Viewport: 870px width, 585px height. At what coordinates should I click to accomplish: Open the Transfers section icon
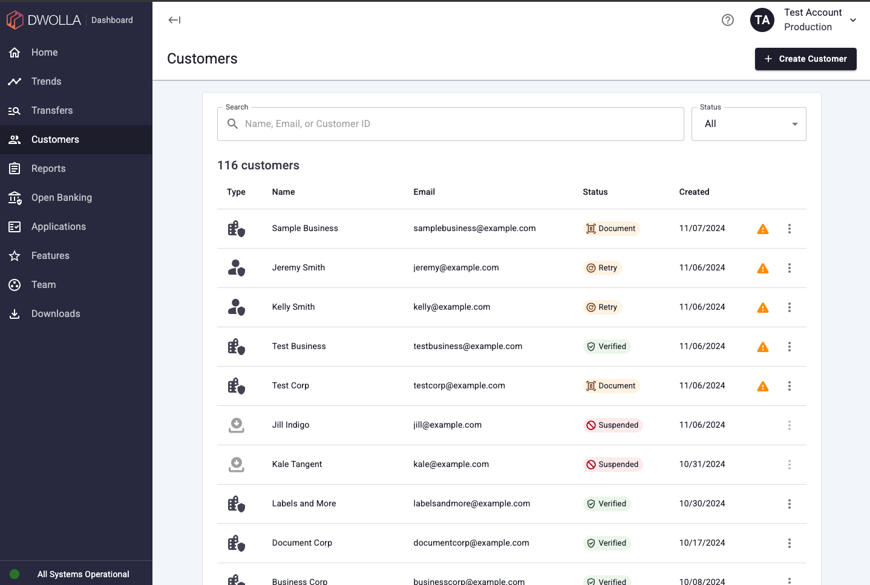click(15, 110)
